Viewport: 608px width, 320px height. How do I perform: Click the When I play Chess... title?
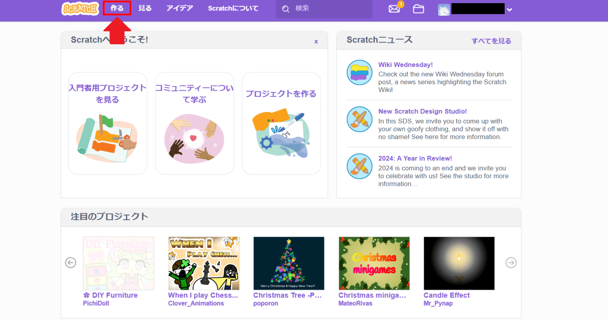(203, 295)
